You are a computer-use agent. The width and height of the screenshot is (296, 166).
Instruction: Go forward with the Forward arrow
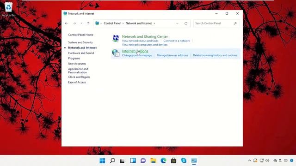(x=74, y=24)
